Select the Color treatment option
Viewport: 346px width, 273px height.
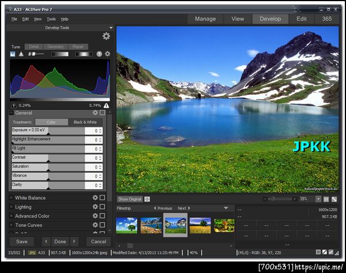click(x=51, y=122)
